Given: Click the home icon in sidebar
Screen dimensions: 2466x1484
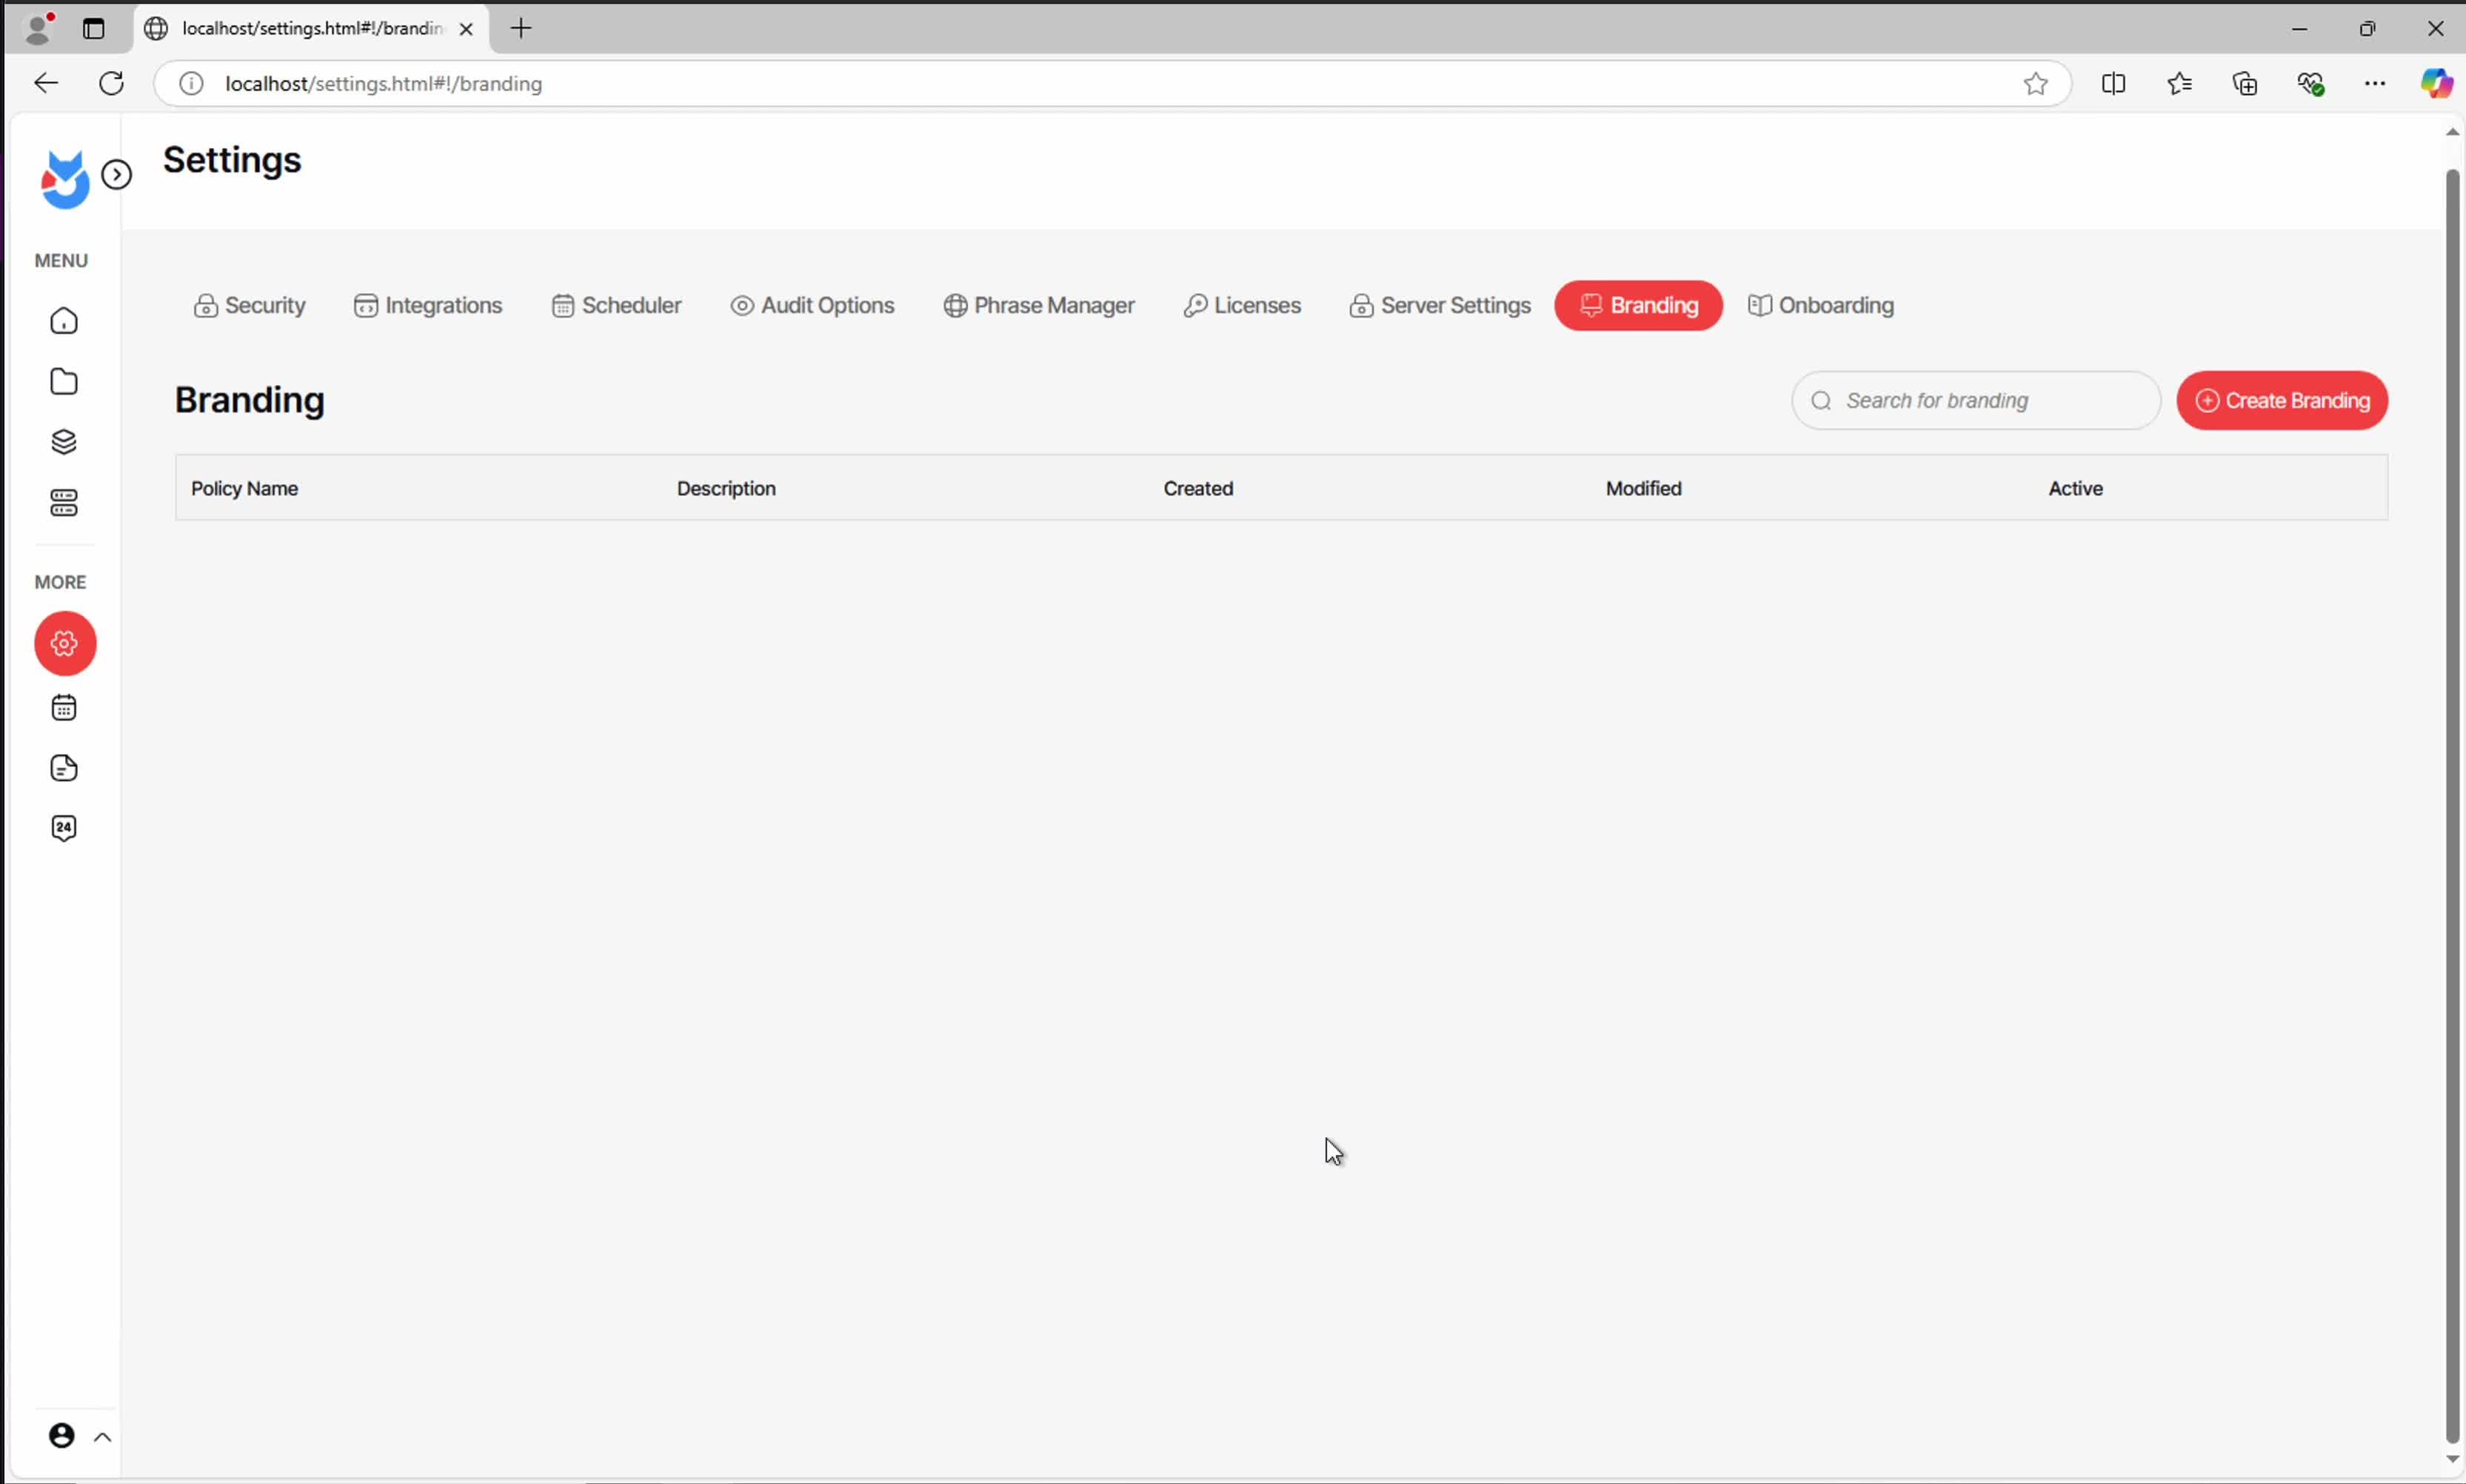Looking at the screenshot, I should coord(64,321).
